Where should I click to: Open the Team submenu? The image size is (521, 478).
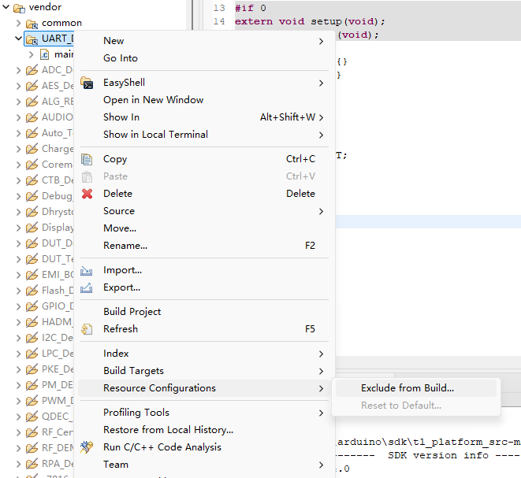click(x=204, y=465)
